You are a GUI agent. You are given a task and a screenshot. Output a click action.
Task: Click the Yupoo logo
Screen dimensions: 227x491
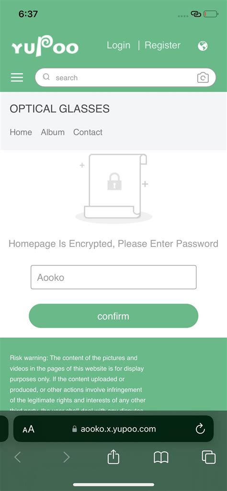click(x=45, y=46)
